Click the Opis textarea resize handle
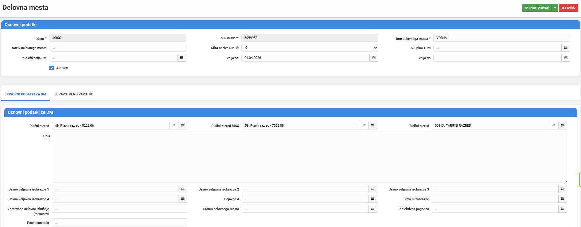 click(565, 181)
